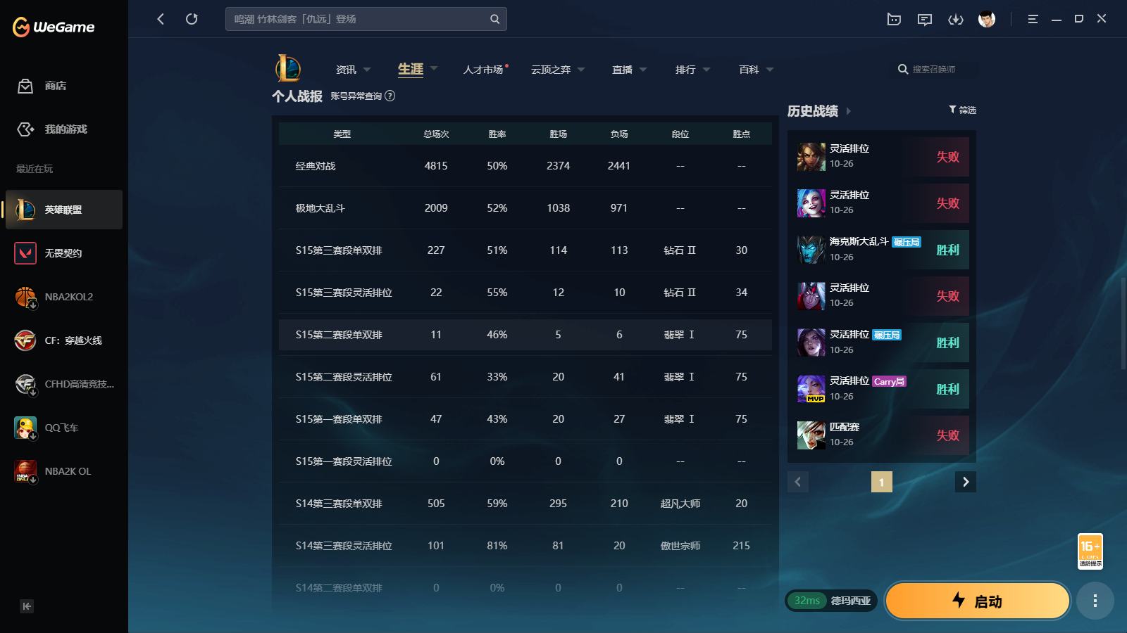Click the 胜率 column header
Image resolution: width=1127 pixels, height=633 pixels.
point(497,134)
